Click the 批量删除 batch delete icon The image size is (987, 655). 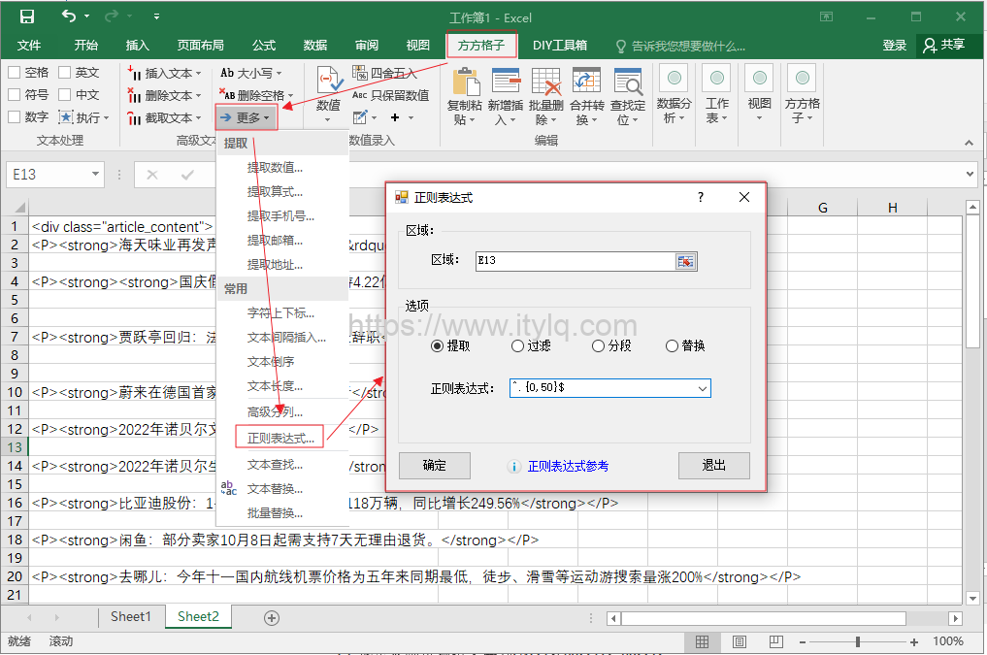[x=543, y=95]
